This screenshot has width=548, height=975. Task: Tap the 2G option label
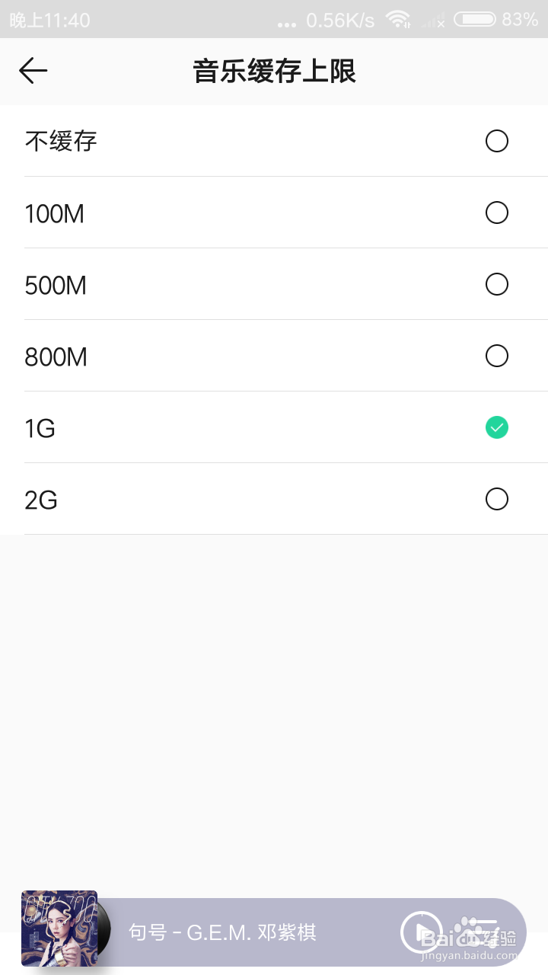click(41, 500)
